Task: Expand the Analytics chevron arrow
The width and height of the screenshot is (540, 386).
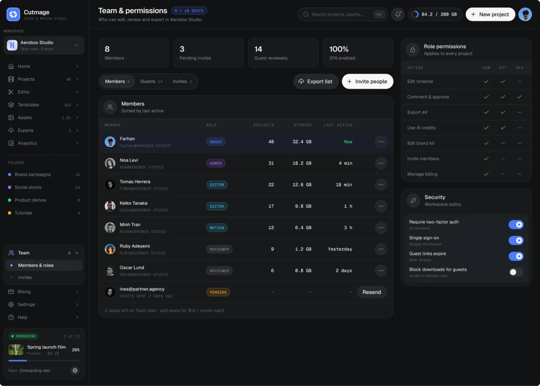Action: [x=77, y=143]
